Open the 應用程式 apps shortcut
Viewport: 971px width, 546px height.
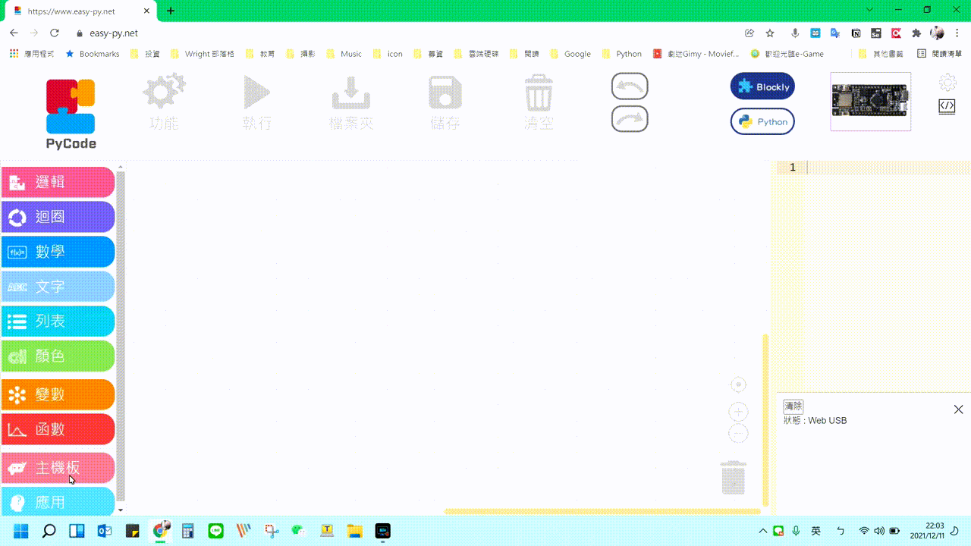pos(32,54)
